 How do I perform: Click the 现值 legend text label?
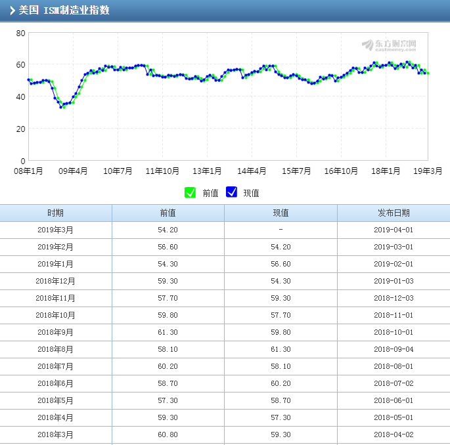tap(251, 193)
